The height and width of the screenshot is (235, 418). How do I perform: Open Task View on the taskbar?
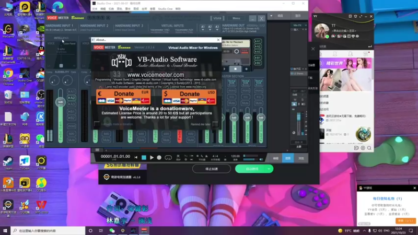click(x=101, y=230)
